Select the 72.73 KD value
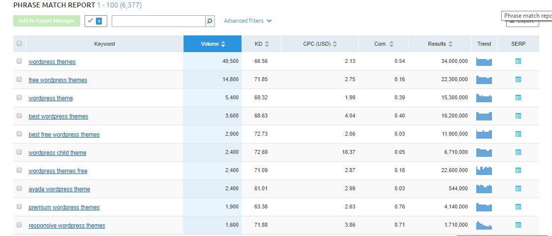This screenshot has height=236, width=552. (x=261, y=134)
